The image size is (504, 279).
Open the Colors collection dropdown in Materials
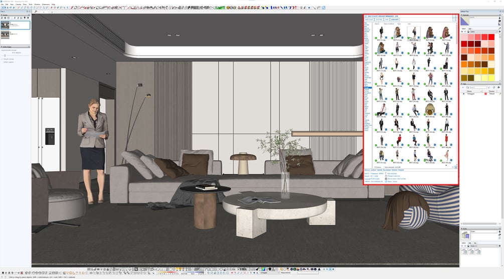pos(484,32)
